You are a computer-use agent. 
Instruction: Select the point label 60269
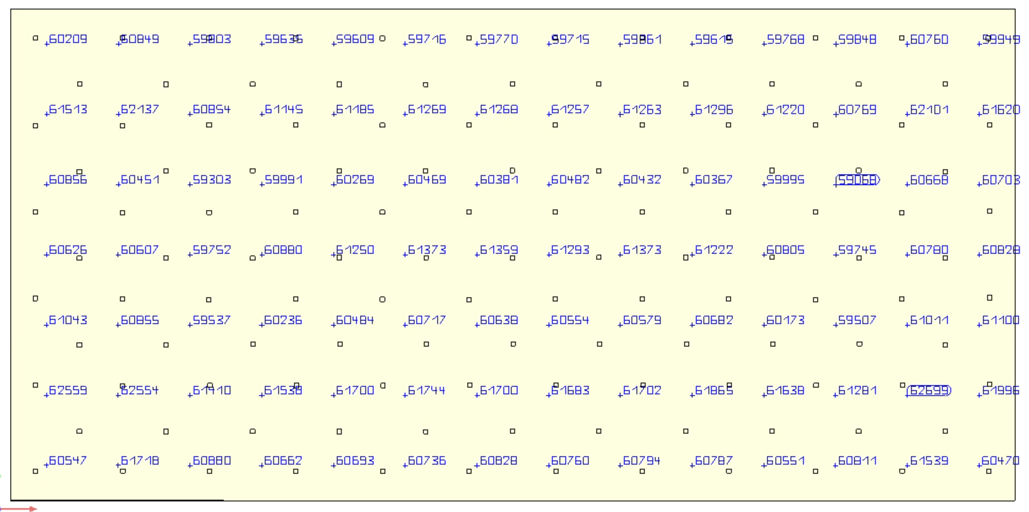coord(355,180)
